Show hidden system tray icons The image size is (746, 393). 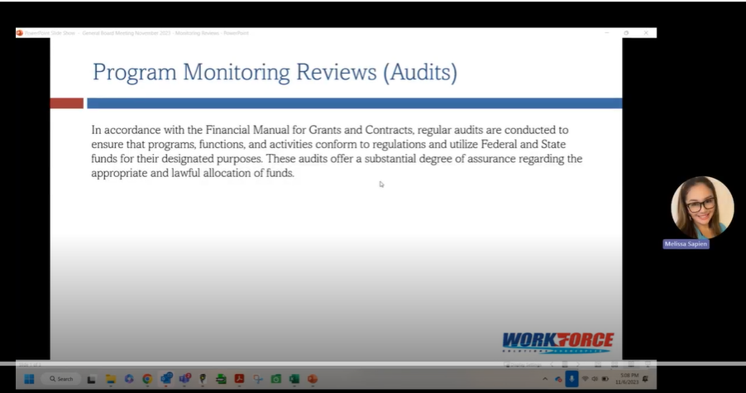click(545, 379)
